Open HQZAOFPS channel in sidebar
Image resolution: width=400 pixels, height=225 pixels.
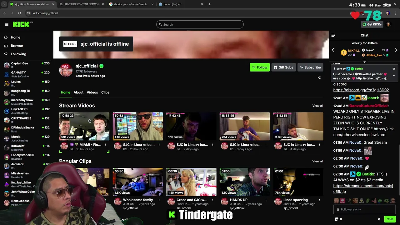click(x=27, y=111)
